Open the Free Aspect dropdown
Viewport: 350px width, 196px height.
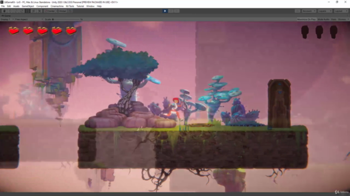(x=28, y=20)
